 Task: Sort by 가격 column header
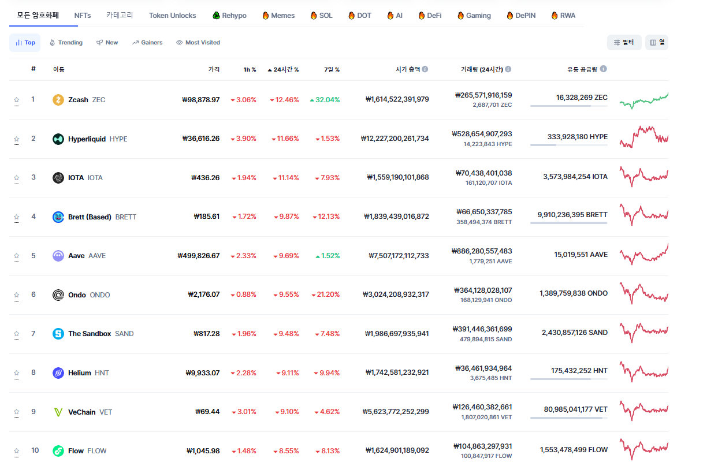tap(214, 69)
